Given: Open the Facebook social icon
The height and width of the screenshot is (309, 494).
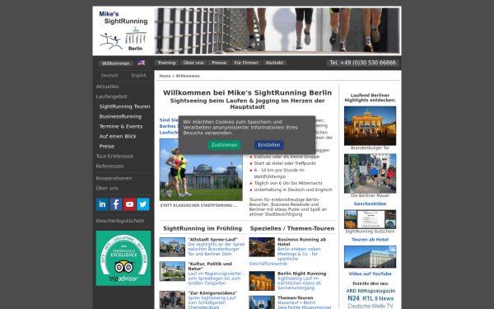Looking at the screenshot, I should click(116, 204).
